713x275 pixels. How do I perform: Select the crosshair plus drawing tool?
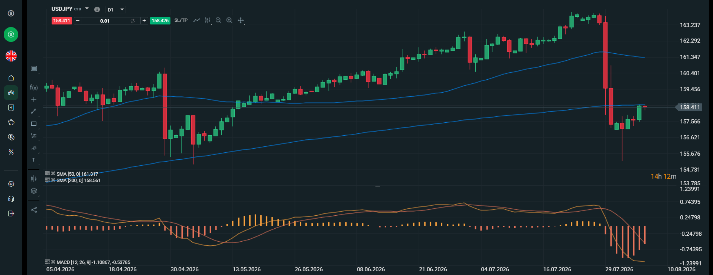[34, 99]
